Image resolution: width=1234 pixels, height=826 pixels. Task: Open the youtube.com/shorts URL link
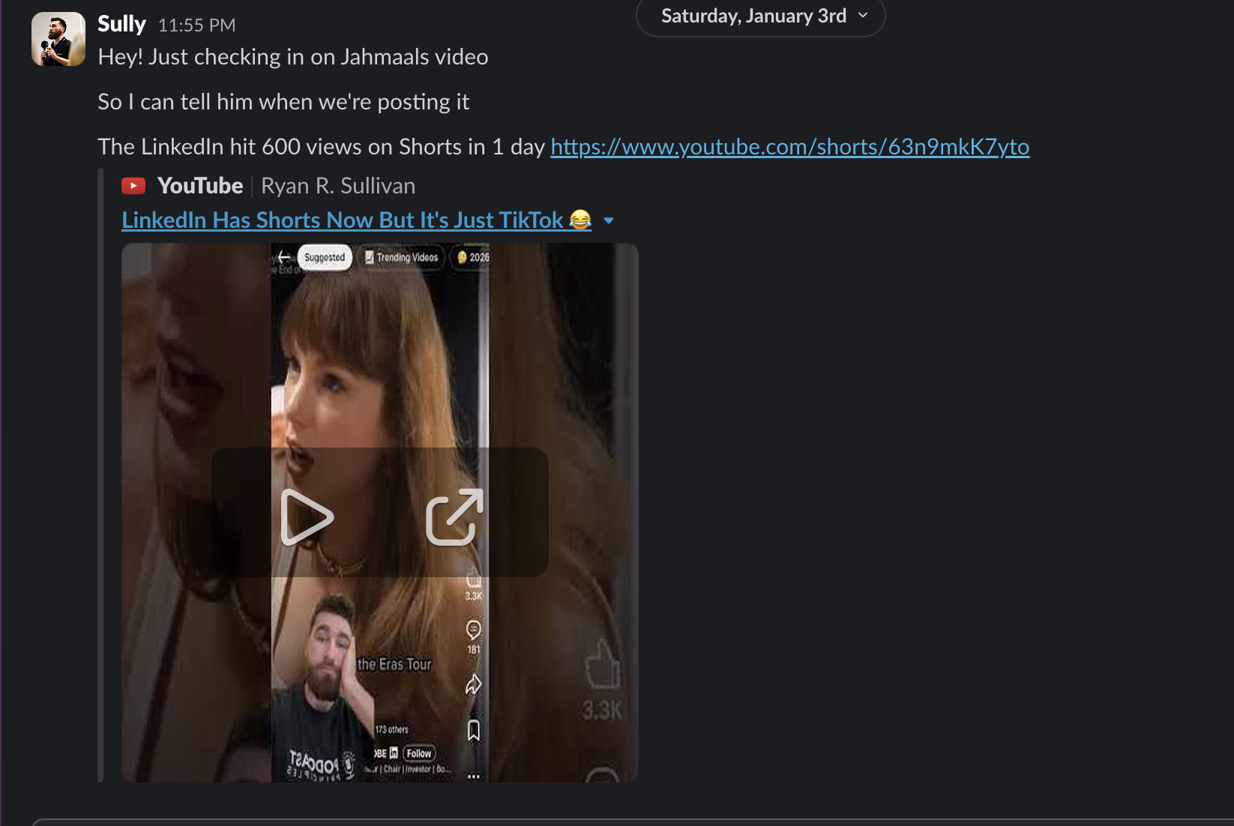point(789,147)
